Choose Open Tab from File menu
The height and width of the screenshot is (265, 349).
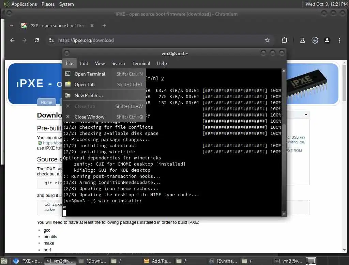104,84
